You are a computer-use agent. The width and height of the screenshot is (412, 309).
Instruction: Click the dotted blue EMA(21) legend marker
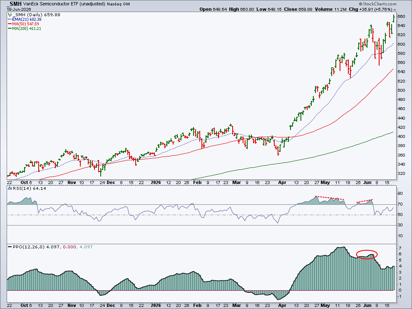pyautogui.click(x=10, y=20)
